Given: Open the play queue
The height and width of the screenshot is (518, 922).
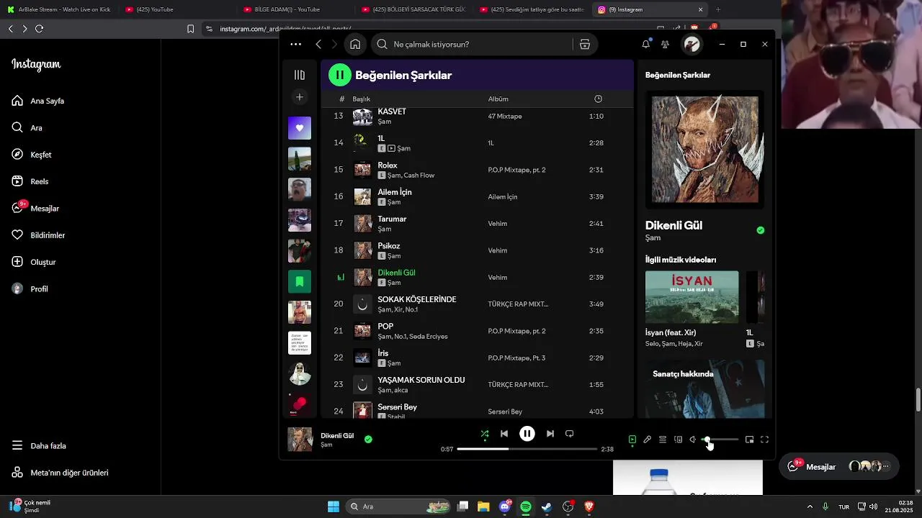Looking at the screenshot, I should [x=663, y=440].
